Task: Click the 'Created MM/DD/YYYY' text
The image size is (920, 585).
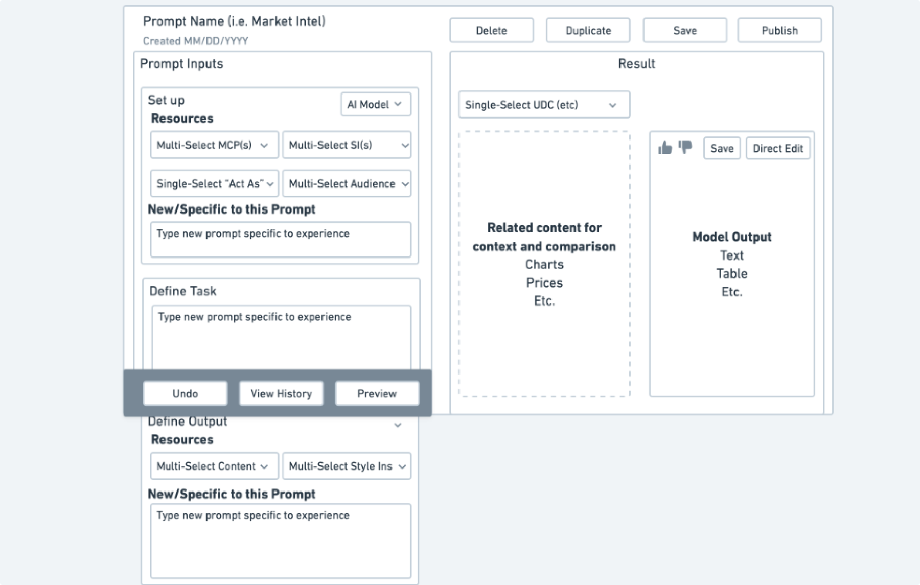Action: 196,41
